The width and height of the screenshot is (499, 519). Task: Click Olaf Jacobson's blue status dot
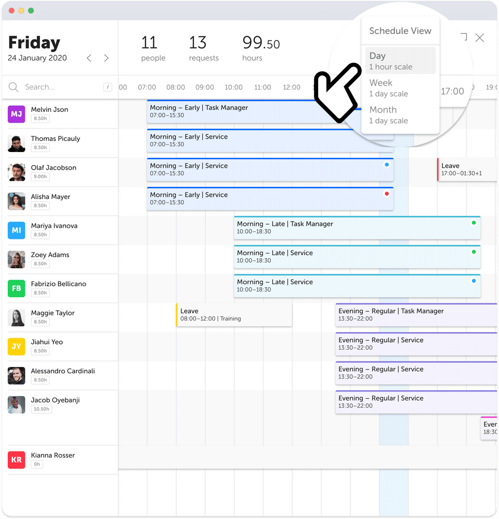tap(386, 164)
